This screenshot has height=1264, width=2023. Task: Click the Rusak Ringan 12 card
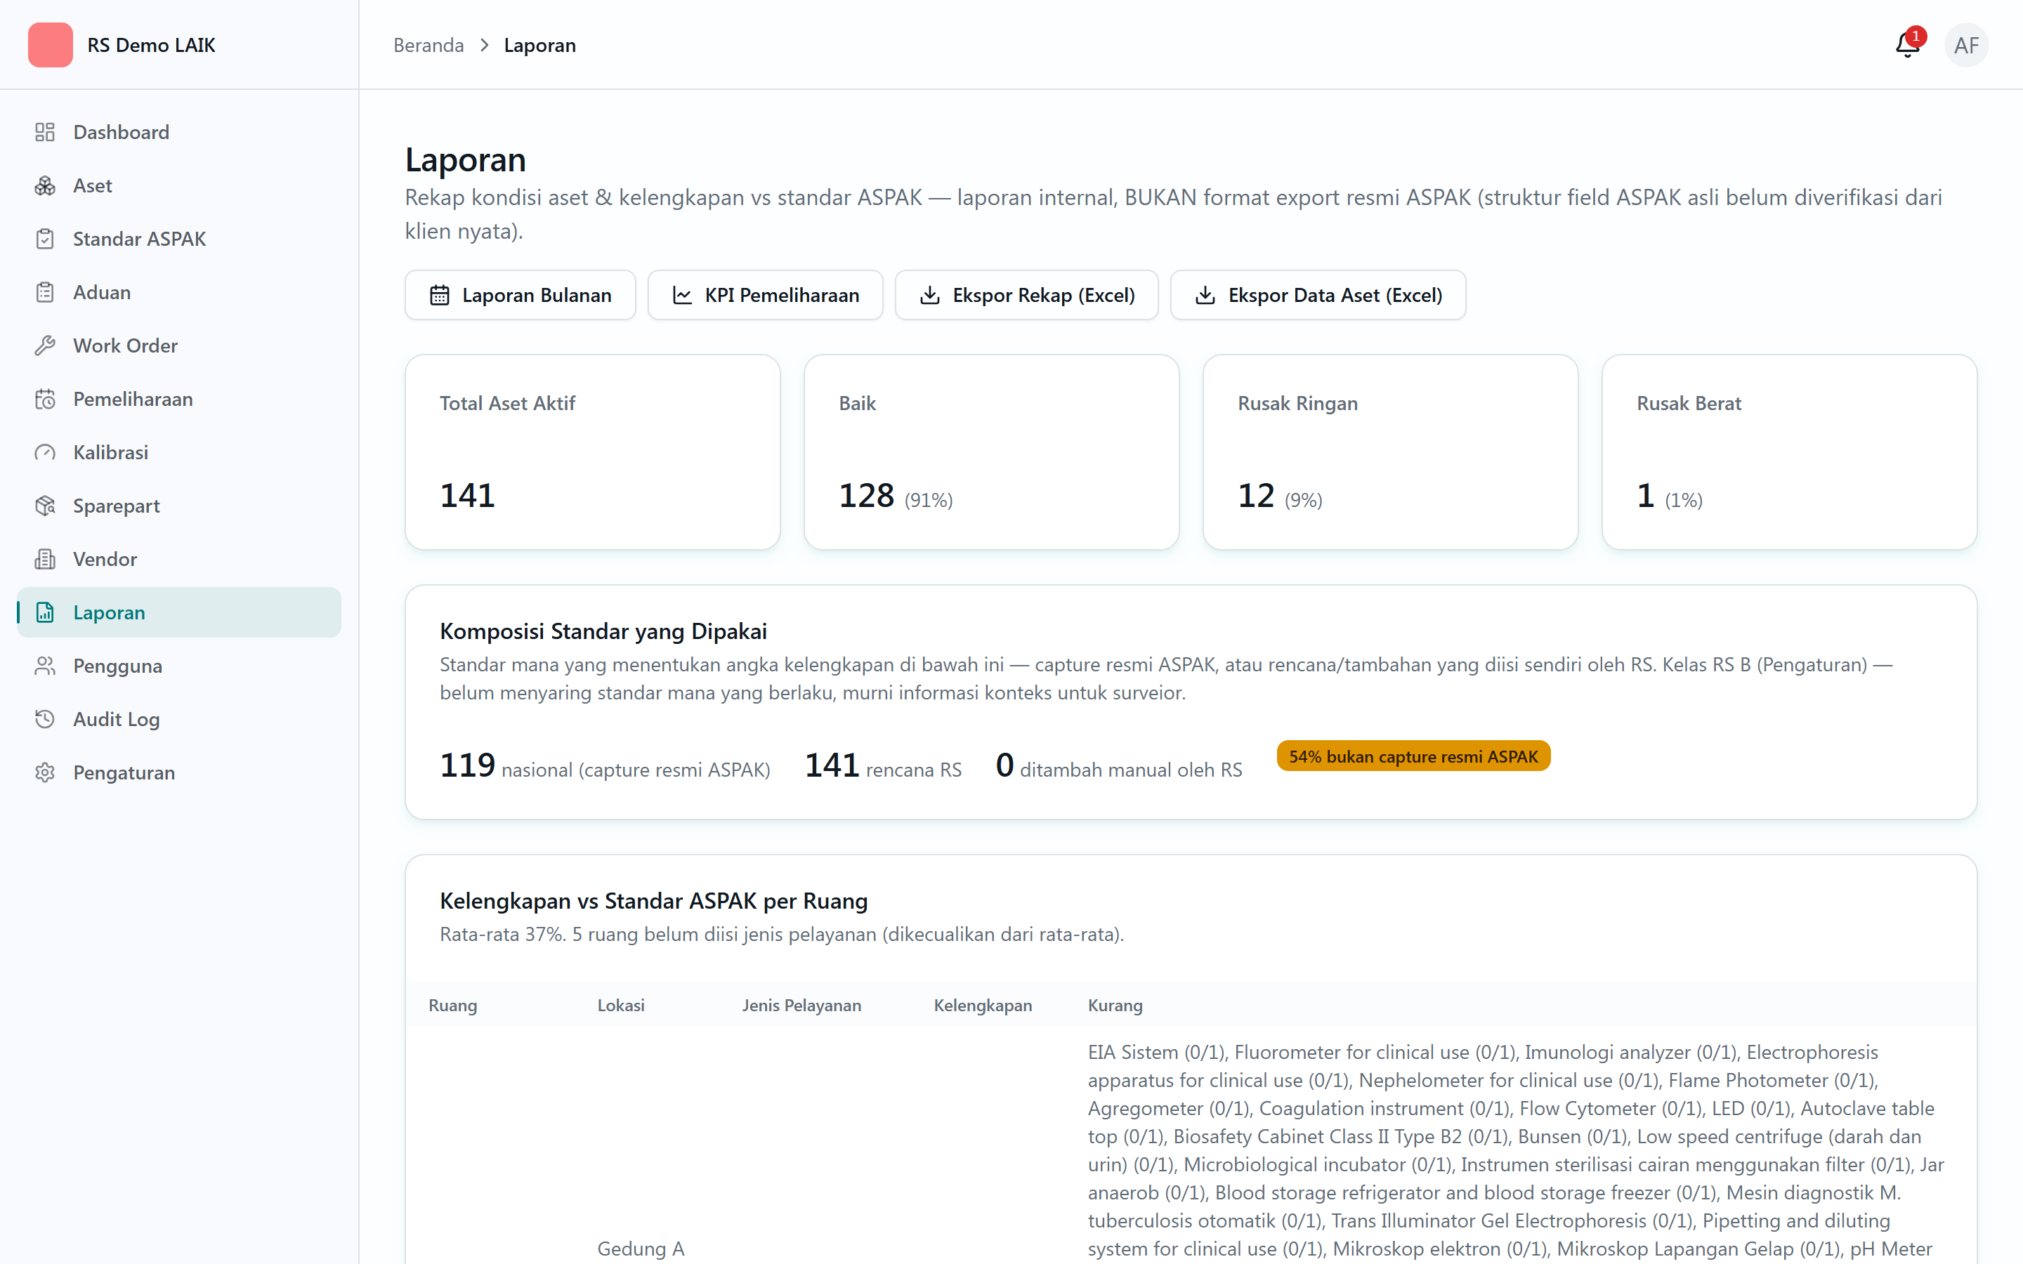[x=1390, y=452]
